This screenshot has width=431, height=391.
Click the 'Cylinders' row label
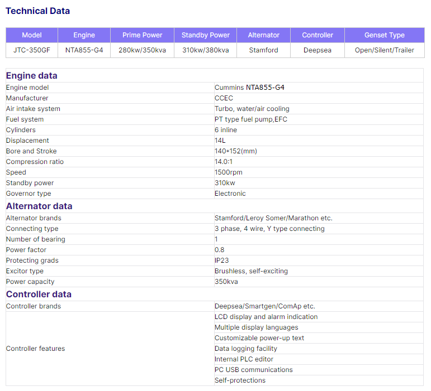pyautogui.click(x=21, y=130)
